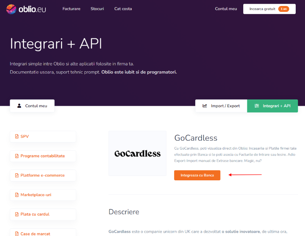The image size is (305, 236).
Task: Click 'Oblio este iubit si de programatori.' text
Action: (x=139, y=72)
